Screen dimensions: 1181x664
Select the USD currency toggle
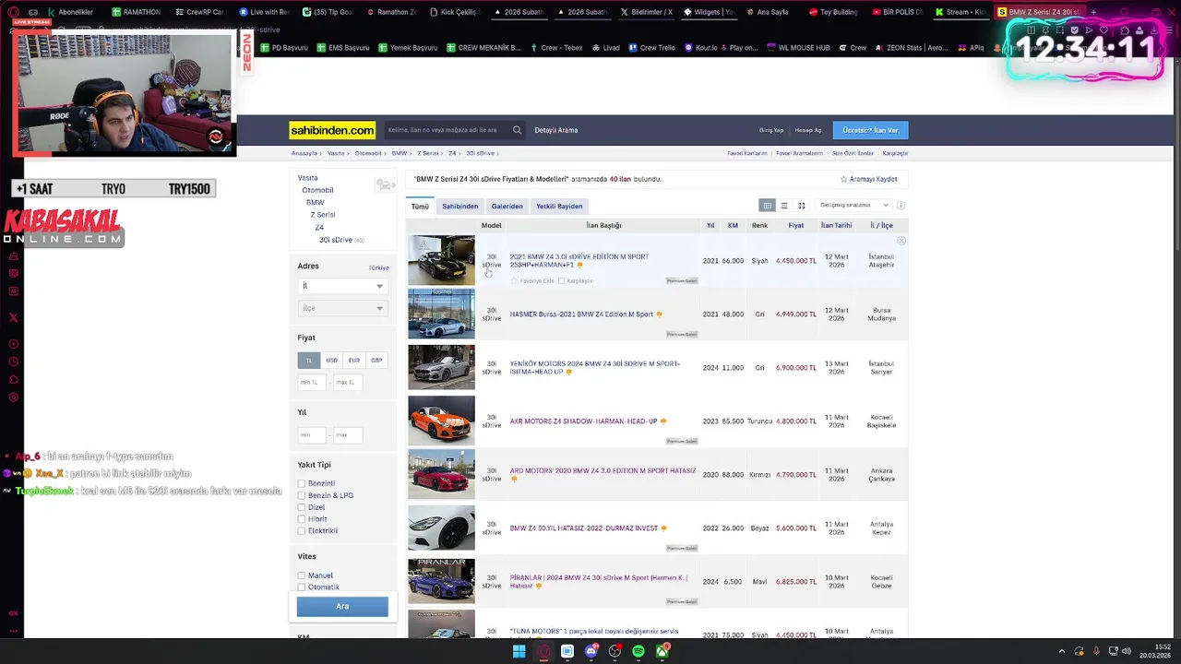(x=331, y=361)
